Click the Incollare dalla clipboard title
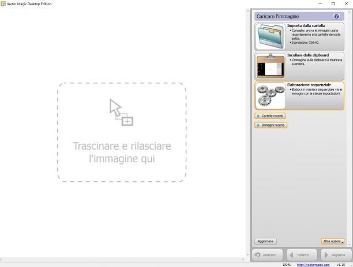 coord(308,55)
